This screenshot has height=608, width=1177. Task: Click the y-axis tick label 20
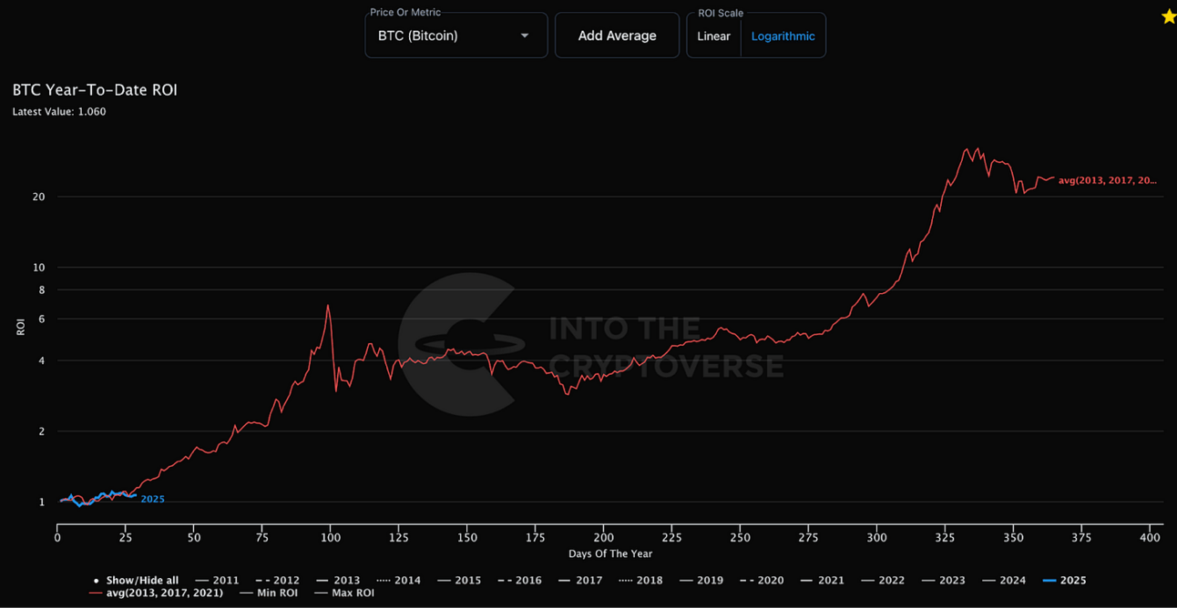(x=39, y=197)
